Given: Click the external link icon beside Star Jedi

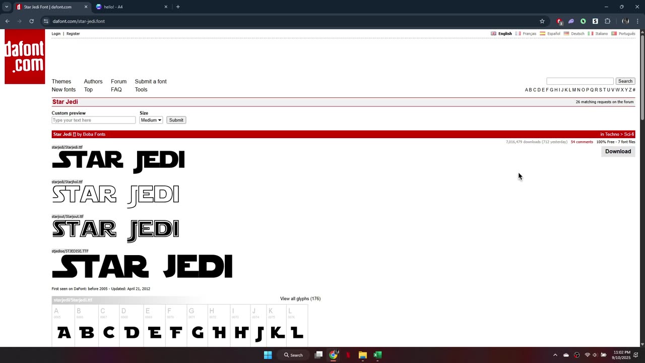Looking at the screenshot, I should (x=74, y=134).
